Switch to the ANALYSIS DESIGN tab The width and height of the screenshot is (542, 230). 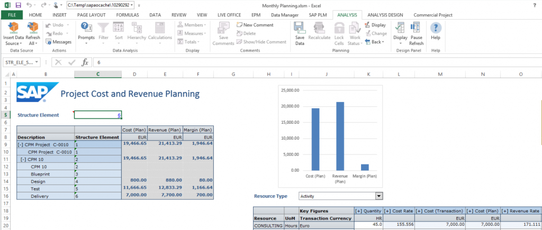tap(385, 15)
